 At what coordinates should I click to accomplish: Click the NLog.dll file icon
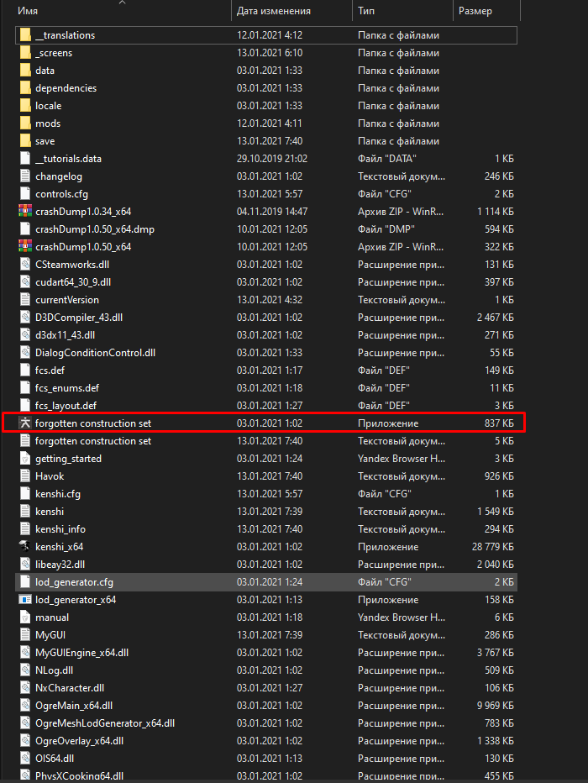25,670
